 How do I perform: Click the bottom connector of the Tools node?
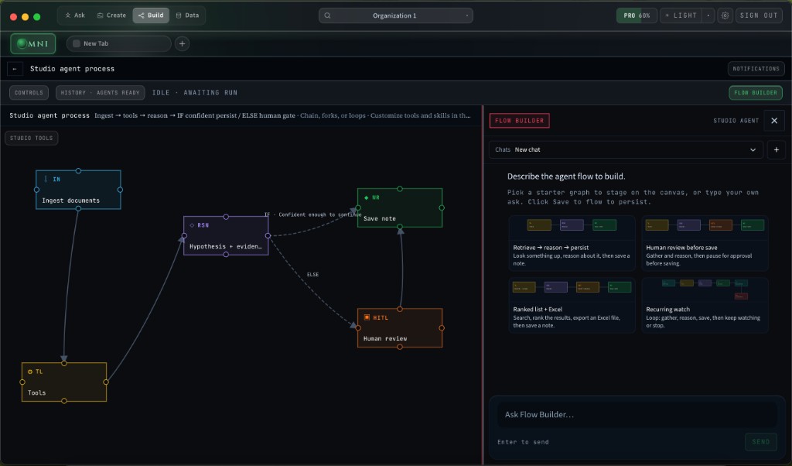click(64, 401)
